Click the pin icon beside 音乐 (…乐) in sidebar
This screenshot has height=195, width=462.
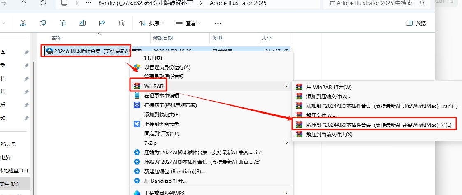(26, 105)
